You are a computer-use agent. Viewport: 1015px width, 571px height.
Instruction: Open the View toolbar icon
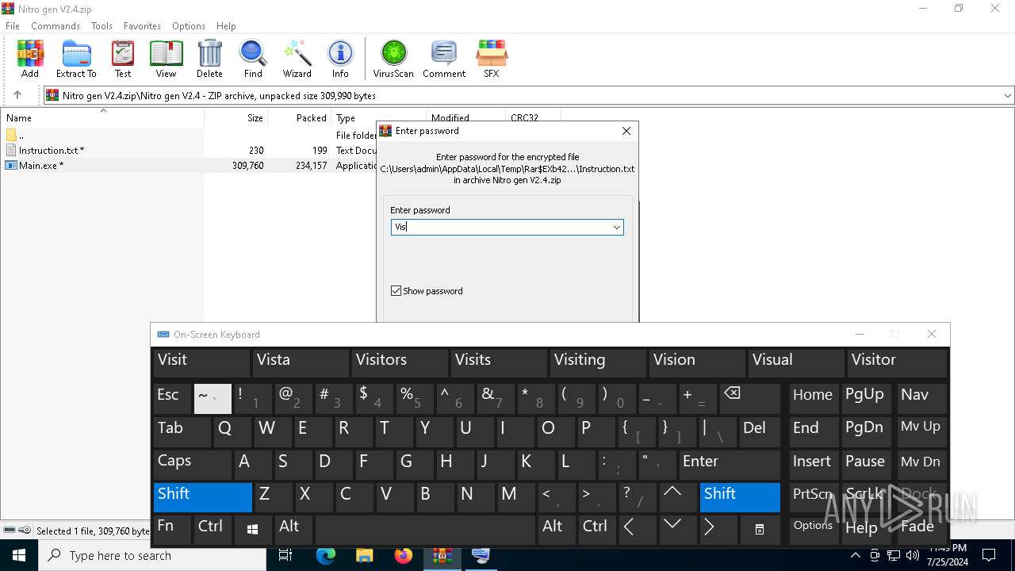point(166,59)
